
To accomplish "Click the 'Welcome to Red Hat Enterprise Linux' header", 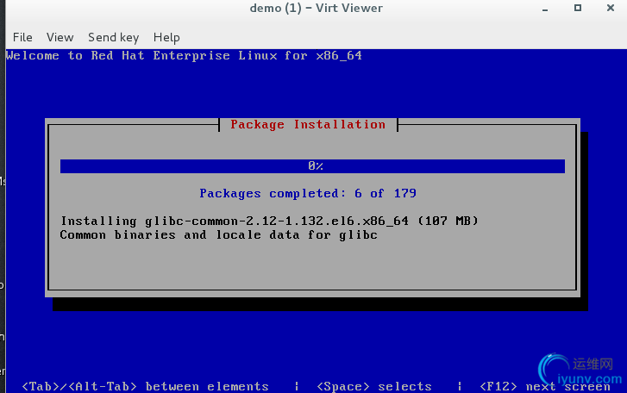I will pos(184,55).
